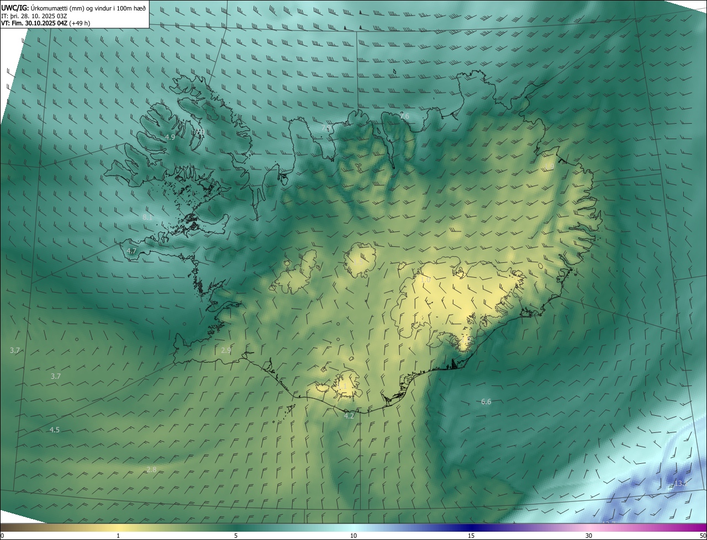The width and height of the screenshot is (707, 540).
Task: Click the 2.9 value label on the map
Action: [x=226, y=350]
